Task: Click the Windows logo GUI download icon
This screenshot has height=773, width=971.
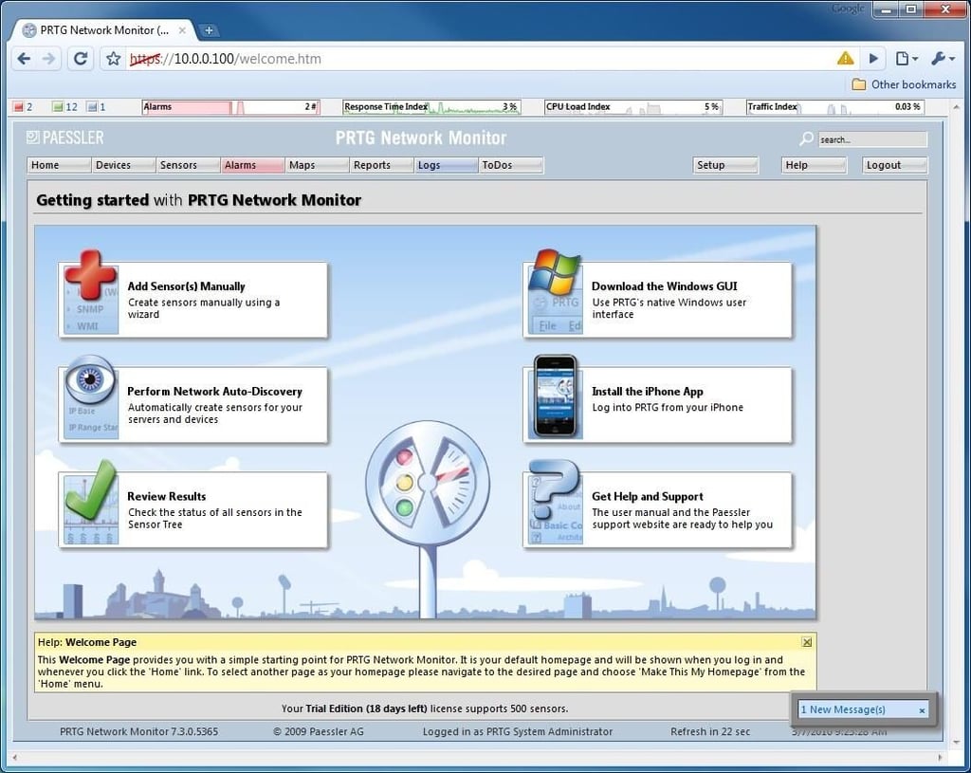Action: (x=555, y=272)
